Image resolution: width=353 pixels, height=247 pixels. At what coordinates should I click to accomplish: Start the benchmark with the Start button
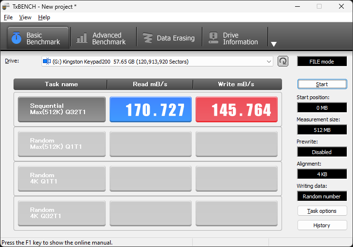[322, 84]
